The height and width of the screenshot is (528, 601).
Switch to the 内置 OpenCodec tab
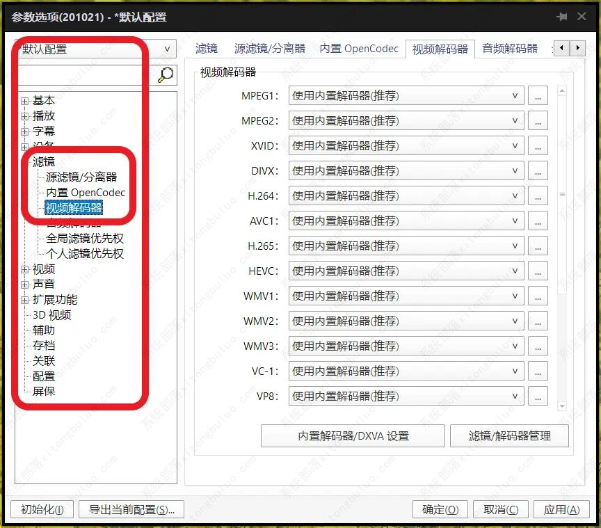coord(359,49)
